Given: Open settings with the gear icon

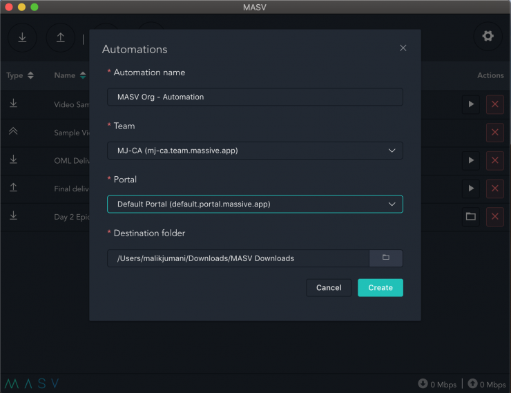Looking at the screenshot, I should (488, 37).
